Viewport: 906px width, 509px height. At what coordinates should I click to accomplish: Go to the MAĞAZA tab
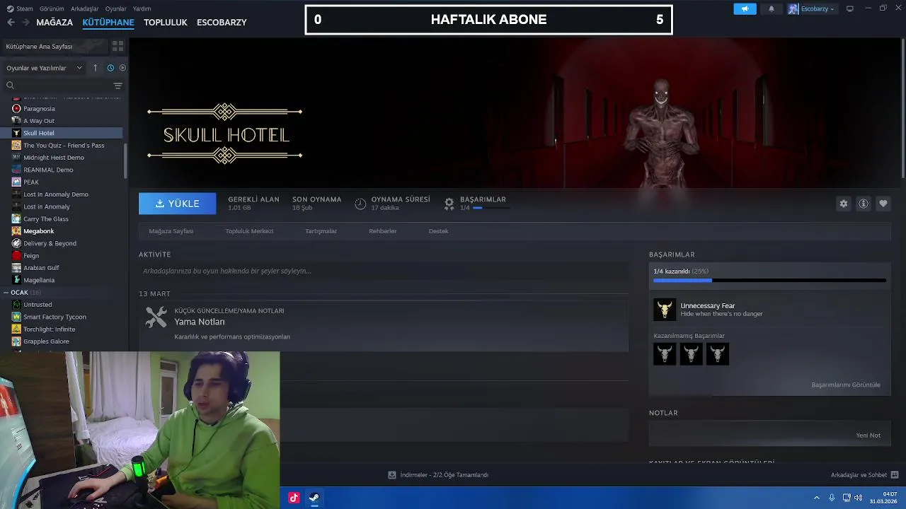55,22
